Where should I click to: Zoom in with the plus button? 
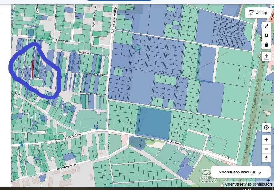point(266,140)
